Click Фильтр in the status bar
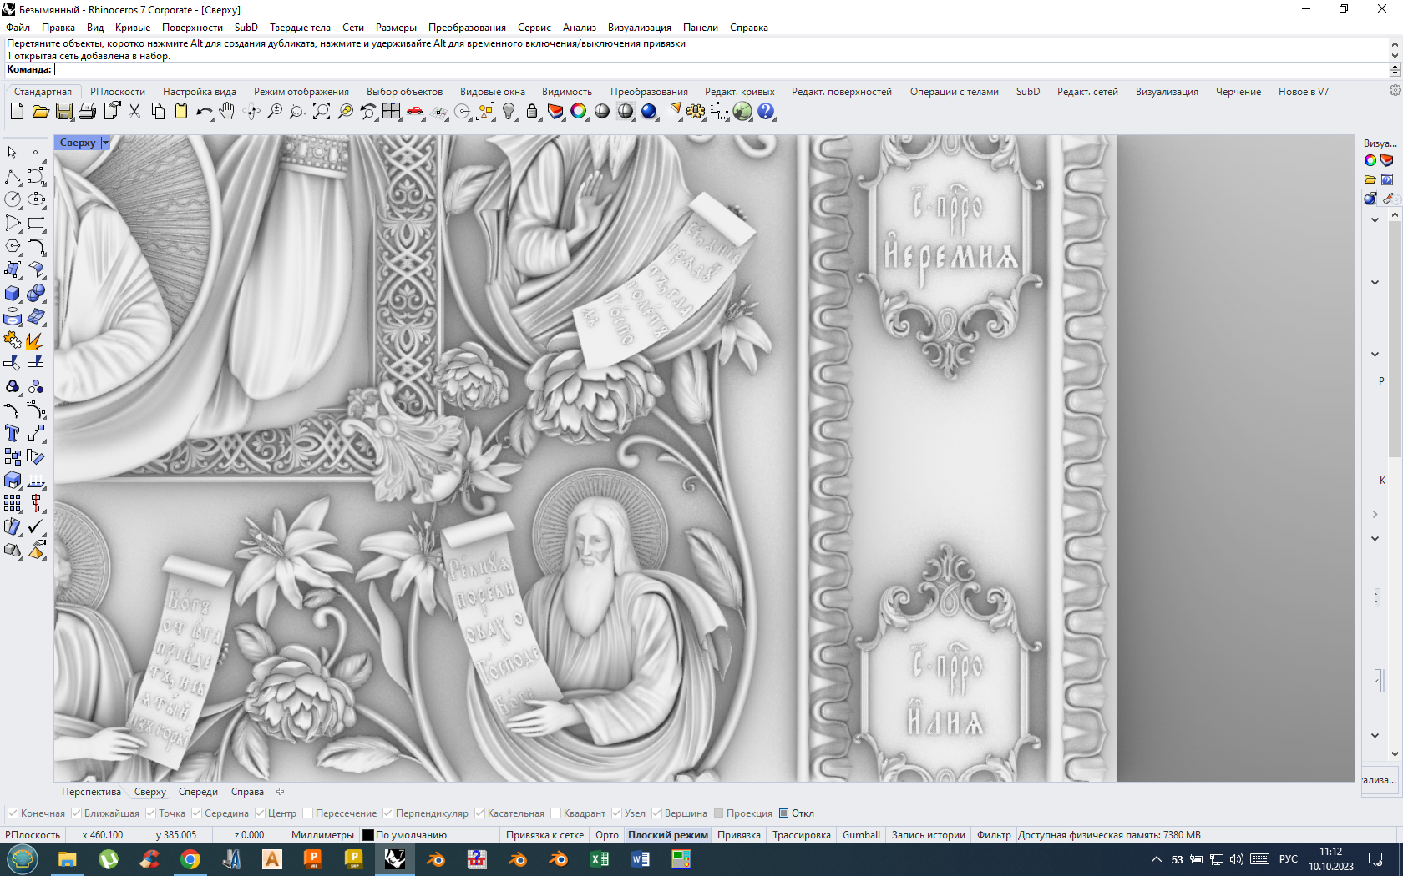1403x876 pixels. click(994, 835)
